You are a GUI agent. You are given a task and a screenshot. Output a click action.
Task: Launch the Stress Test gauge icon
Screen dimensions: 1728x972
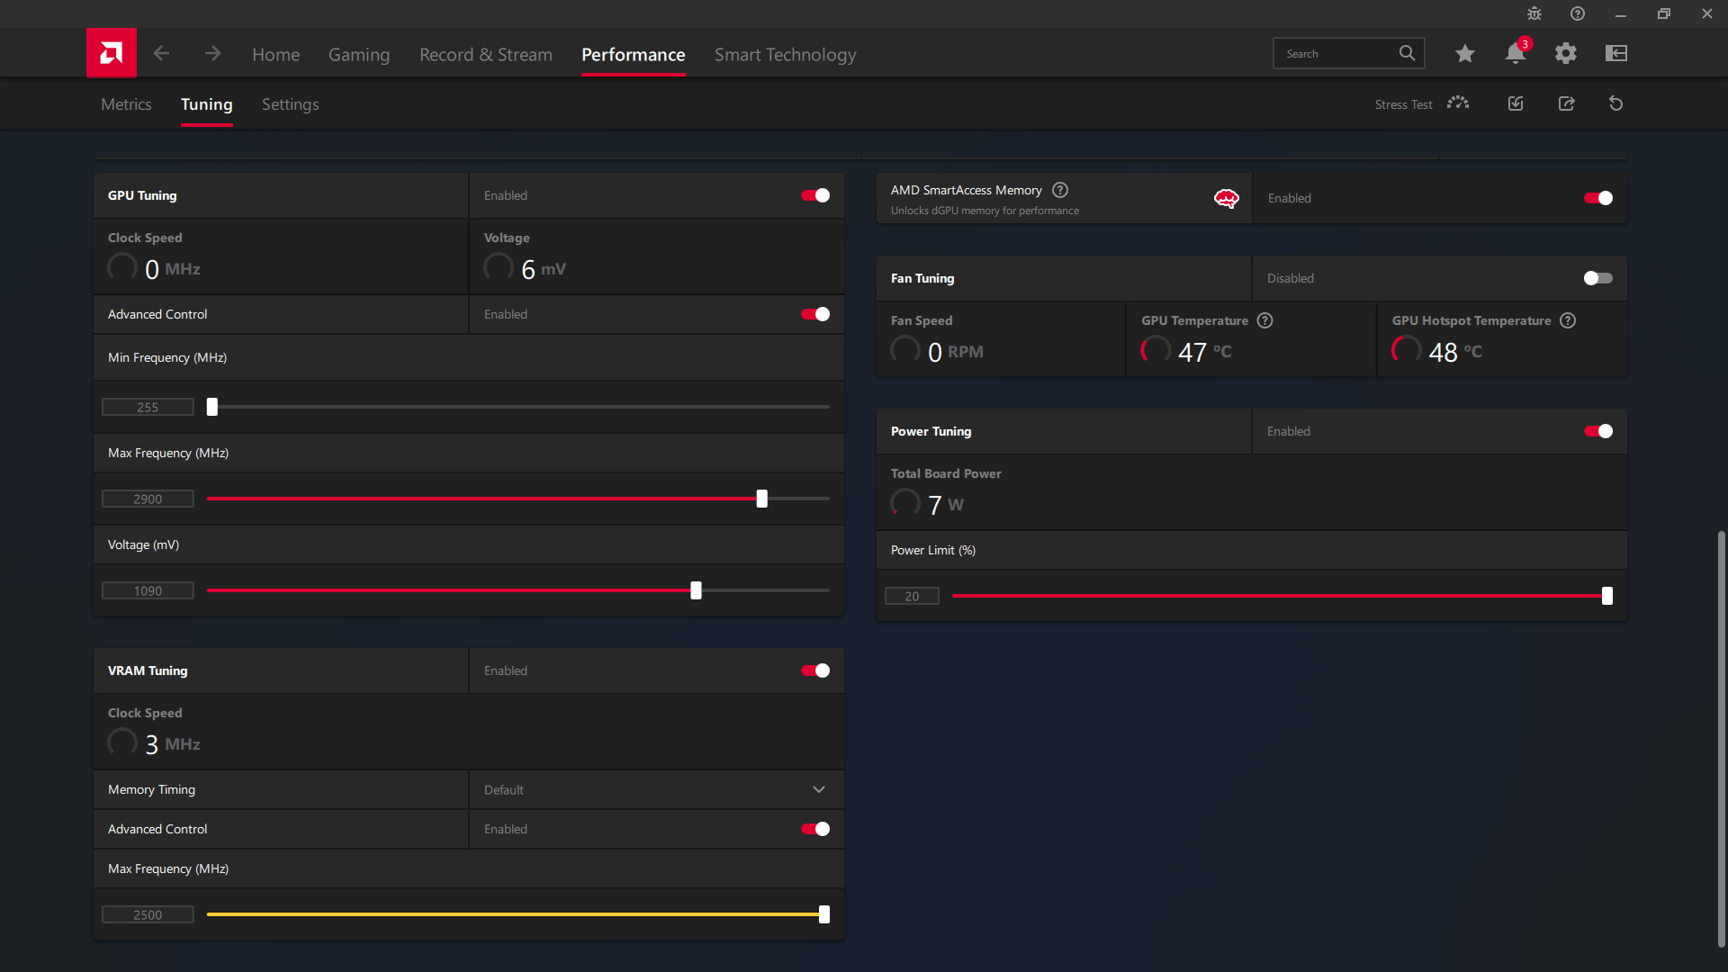point(1458,103)
